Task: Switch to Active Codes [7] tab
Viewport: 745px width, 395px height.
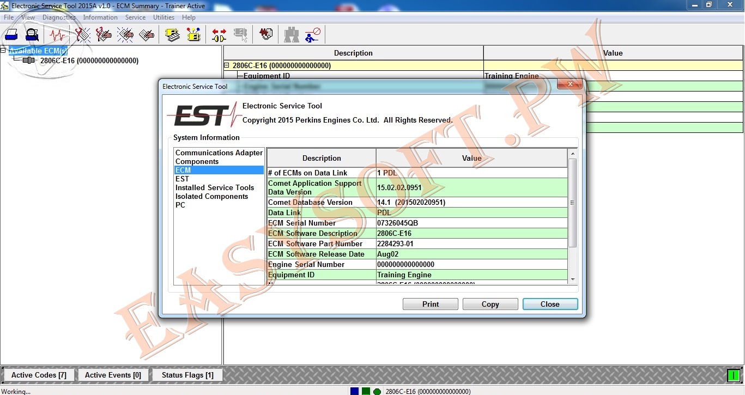Action: point(39,375)
